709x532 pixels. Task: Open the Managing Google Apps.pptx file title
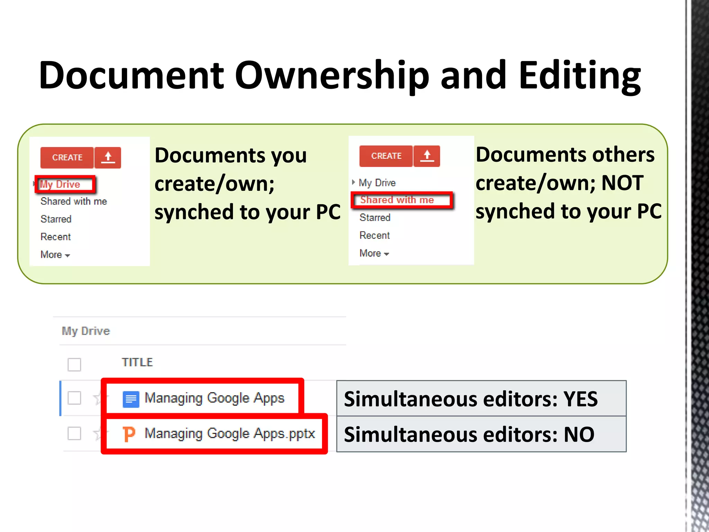click(x=230, y=434)
